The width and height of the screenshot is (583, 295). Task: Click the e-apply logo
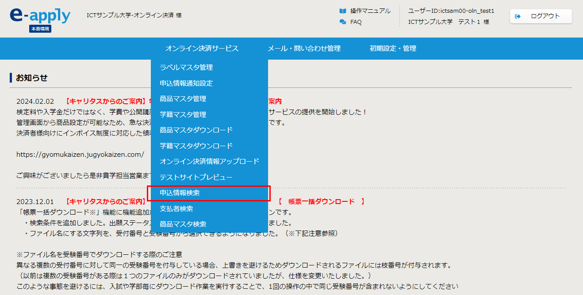tap(40, 16)
